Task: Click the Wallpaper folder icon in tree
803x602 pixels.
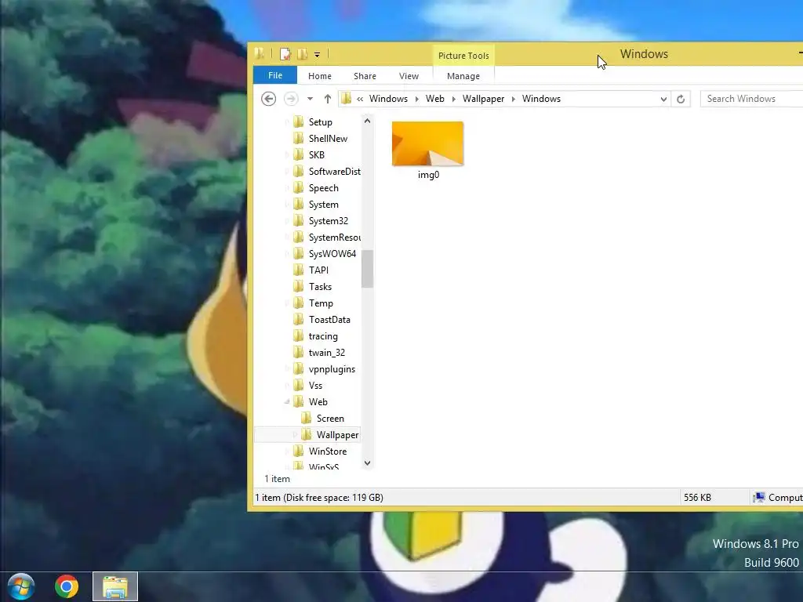Action: click(x=307, y=434)
